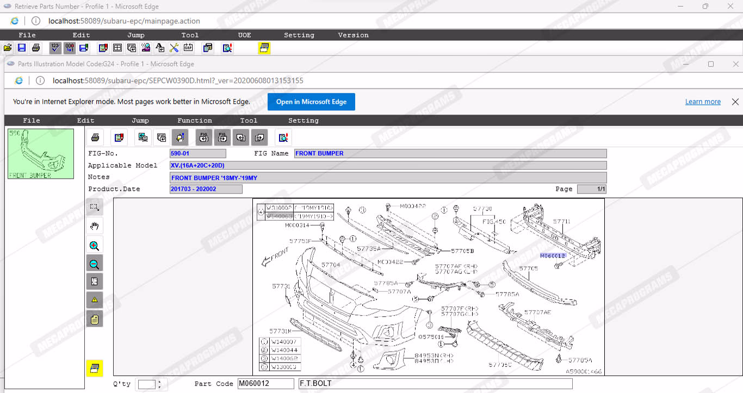Go to the previous figure
This screenshot has height=393, width=743.
coord(204,138)
